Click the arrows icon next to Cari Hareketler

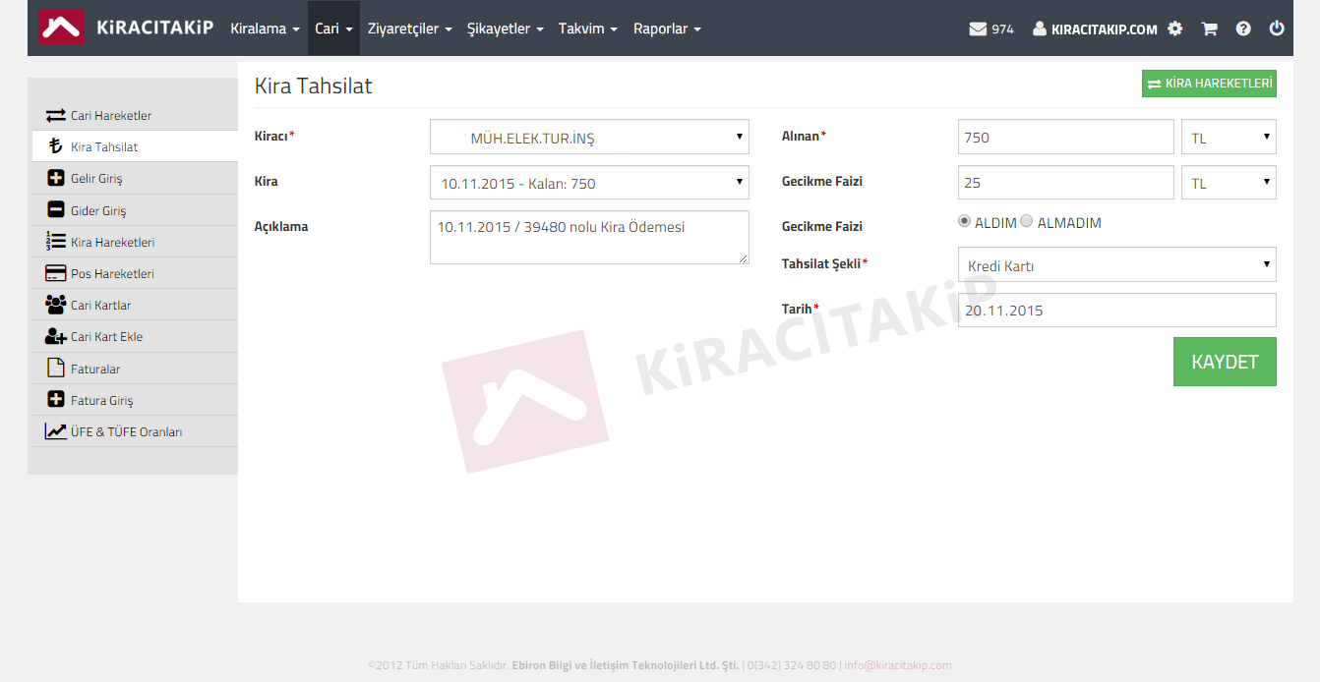tap(55, 115)
